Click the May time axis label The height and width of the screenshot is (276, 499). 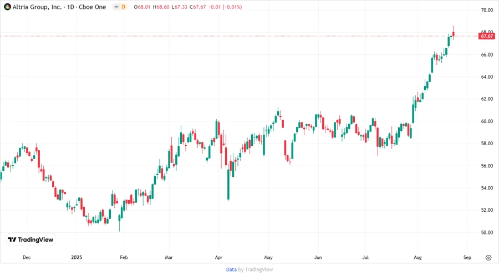(x=268, y=257)
